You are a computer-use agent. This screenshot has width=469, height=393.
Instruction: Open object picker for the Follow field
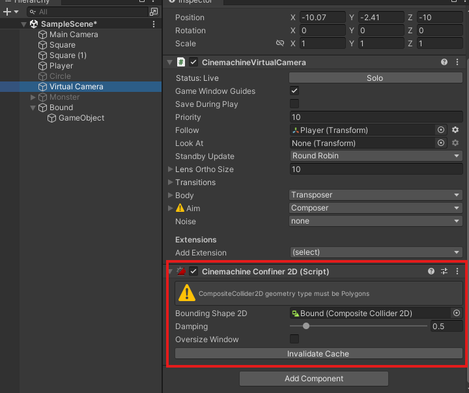tap(441, 130)
